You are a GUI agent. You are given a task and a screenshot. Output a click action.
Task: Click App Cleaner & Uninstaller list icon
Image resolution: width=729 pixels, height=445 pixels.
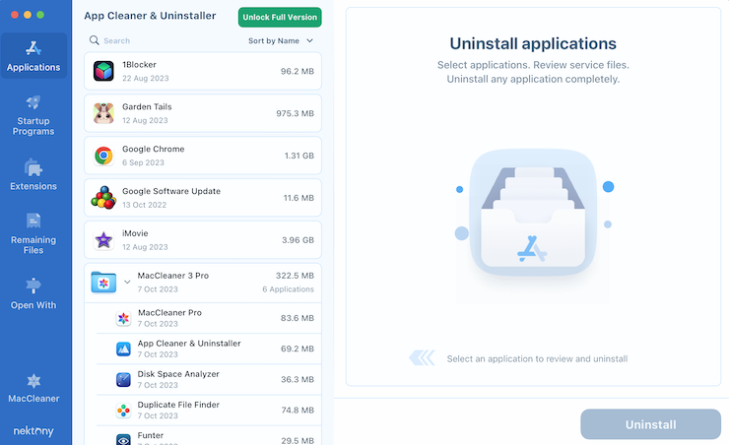[x=123, y=349]
